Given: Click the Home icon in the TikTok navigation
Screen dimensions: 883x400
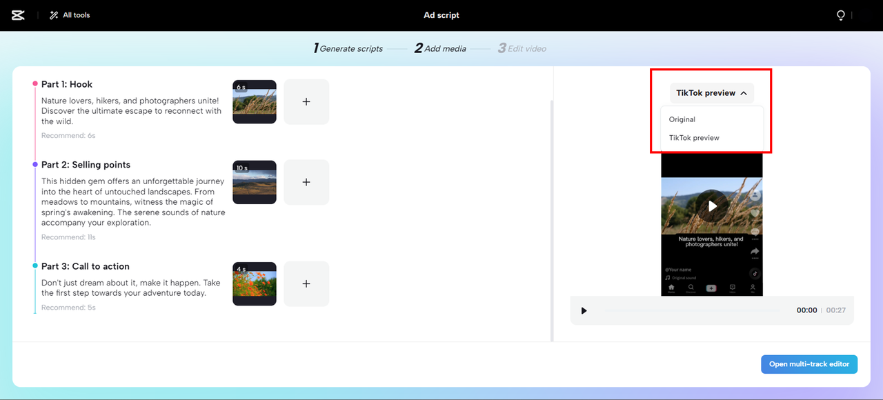Looking at the screenshot, I should tap(671, 288).
